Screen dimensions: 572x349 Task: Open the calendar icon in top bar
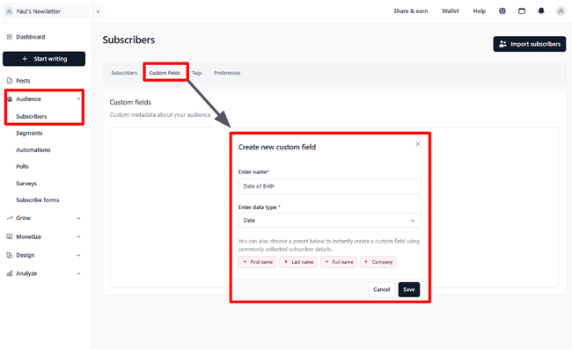522,11
